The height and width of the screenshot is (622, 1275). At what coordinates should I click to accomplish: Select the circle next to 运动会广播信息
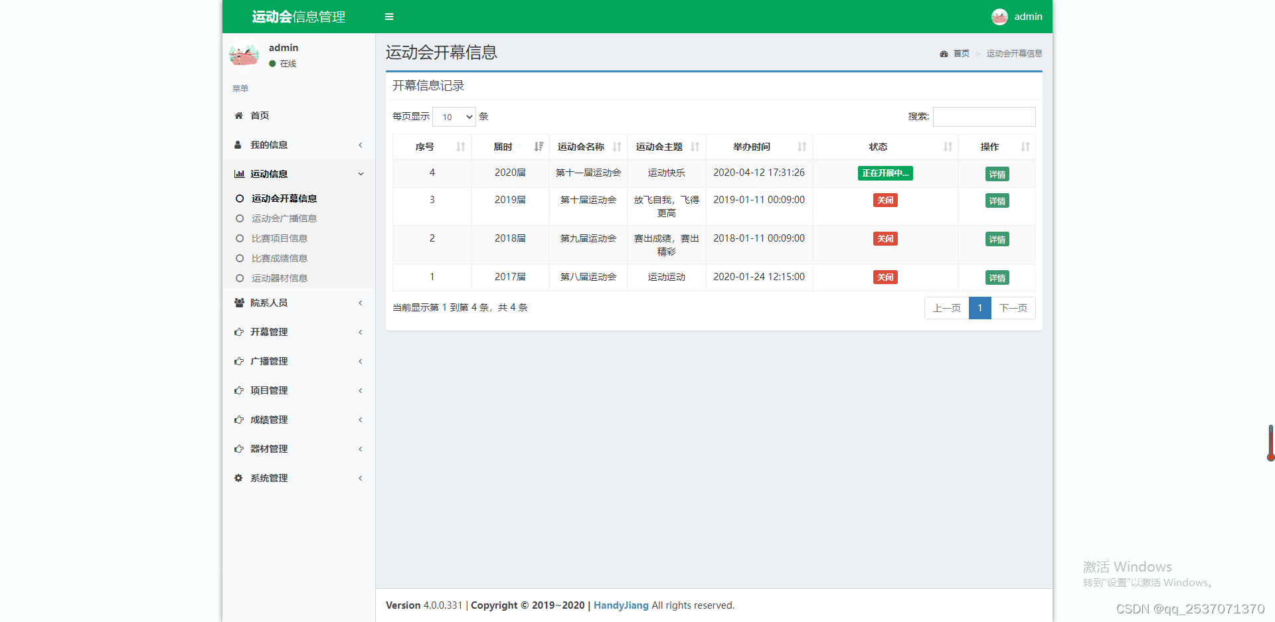click(x=240, y=218)
